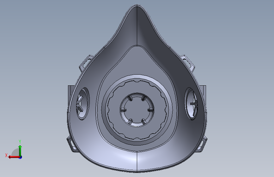This screenshot has height=177, width=274.
Task: Click the green Y axis arrow of the triad
Action: tap(20, 151)
